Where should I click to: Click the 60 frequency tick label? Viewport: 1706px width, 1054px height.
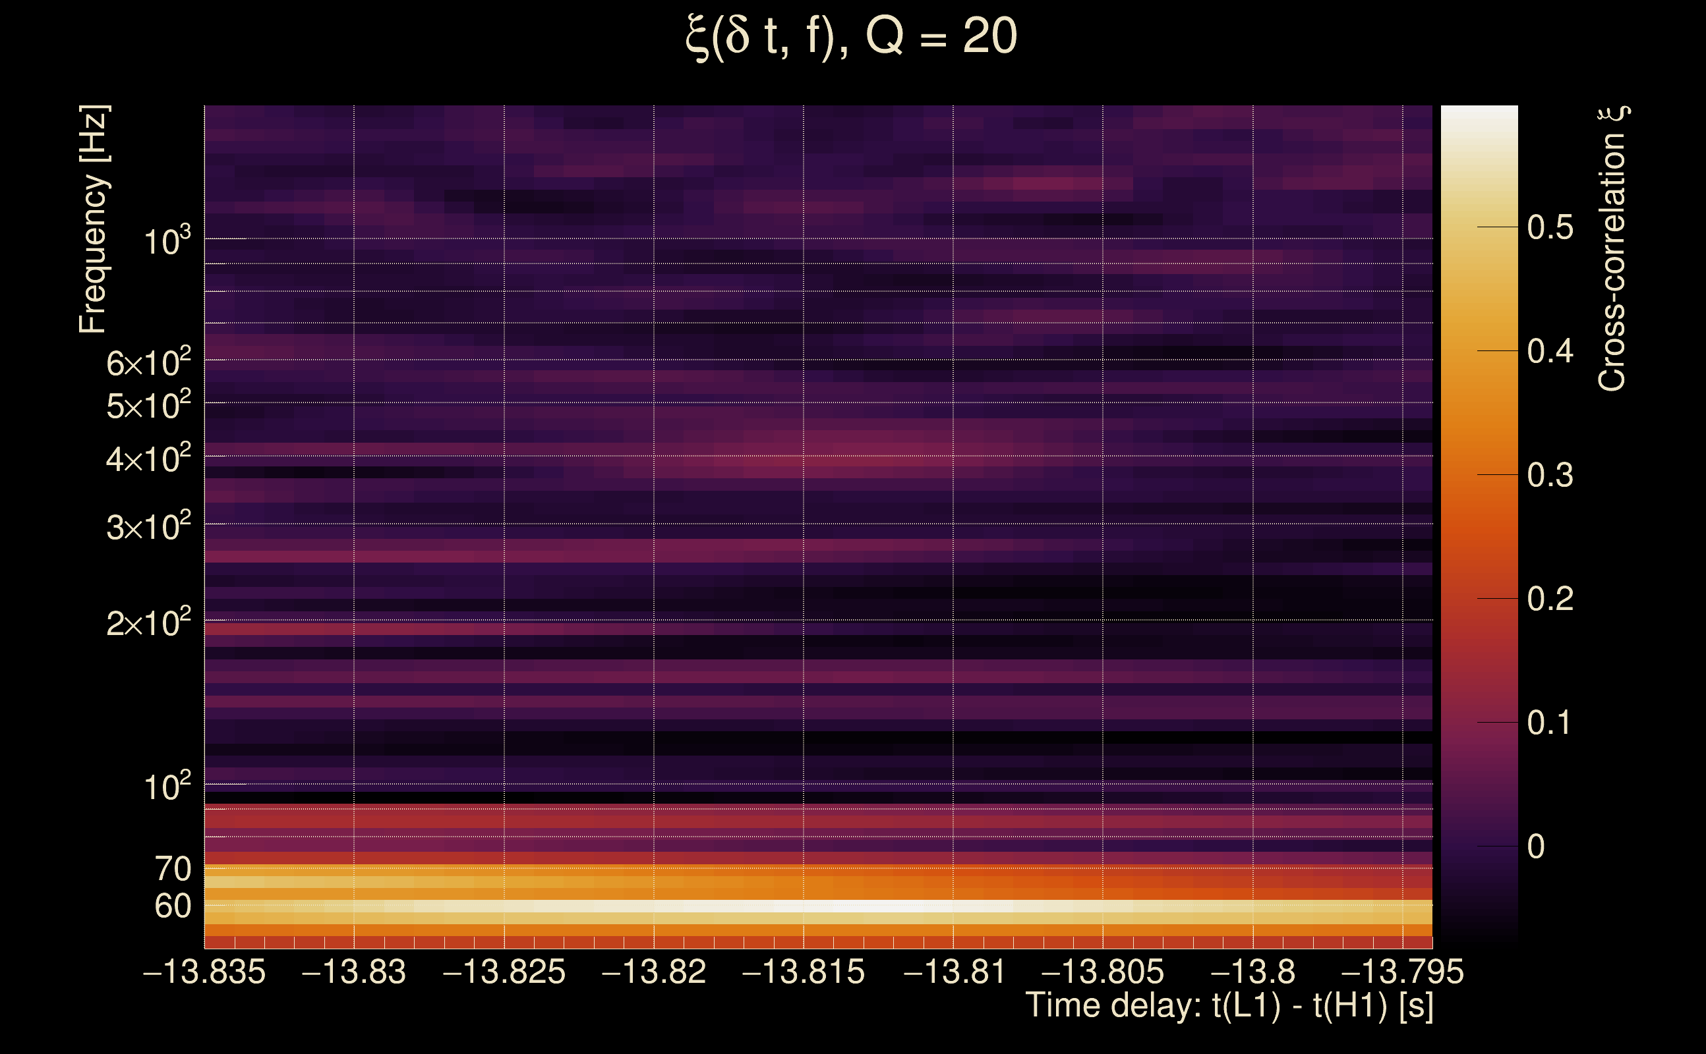pyautogui.click(x=172, y=906)
